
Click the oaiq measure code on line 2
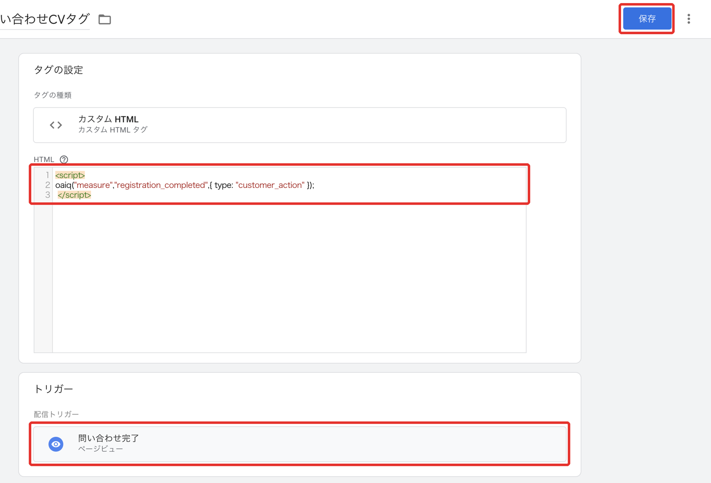click(x=185, y=185)
